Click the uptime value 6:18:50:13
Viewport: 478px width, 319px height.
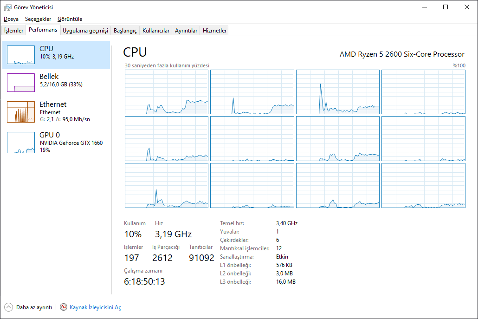point(144,281)
